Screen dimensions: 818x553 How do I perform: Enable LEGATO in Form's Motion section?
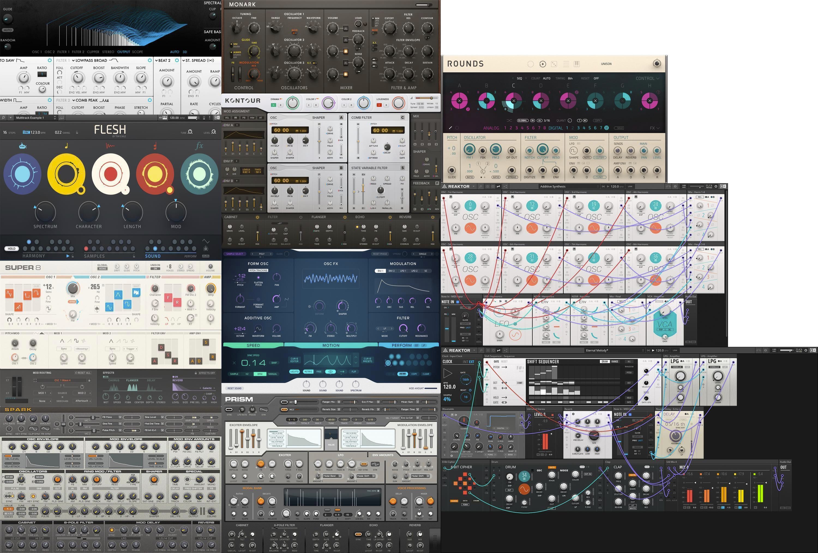[294, 372]
